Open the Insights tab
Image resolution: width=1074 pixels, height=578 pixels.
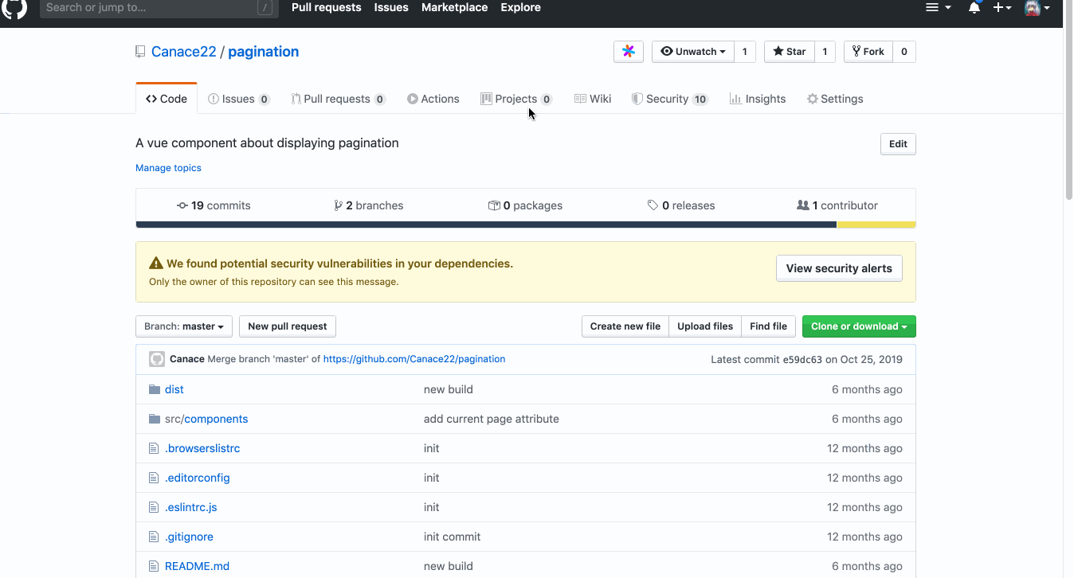coord(758,99)
